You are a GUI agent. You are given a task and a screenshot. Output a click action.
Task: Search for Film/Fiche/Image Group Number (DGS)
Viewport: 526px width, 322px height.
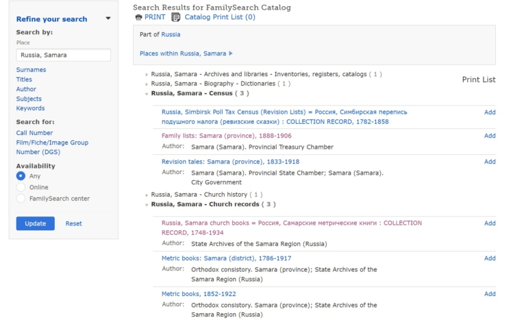pyautogui.click(x=52, y=147)
